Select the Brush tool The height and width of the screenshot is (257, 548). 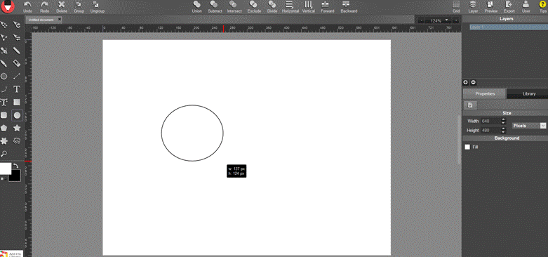[4, 63]
